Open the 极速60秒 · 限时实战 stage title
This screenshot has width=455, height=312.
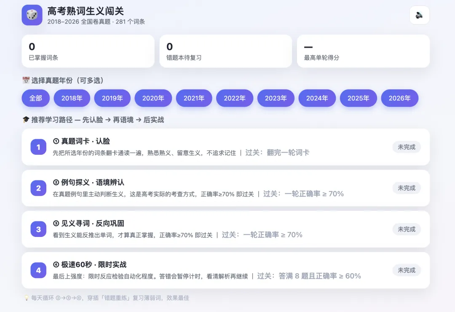pos(90,265)
